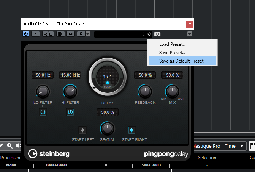
Task: Click the camera snapshot icon
Action: [x=157, y=34]
